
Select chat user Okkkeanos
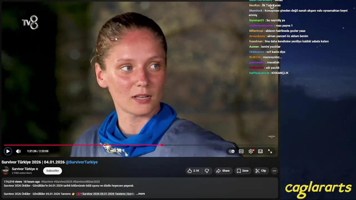tap(257, 52)
